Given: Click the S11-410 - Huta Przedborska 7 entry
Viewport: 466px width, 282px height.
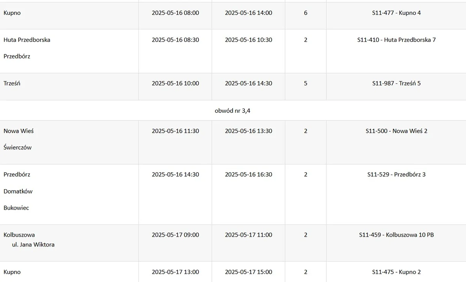Looking at the screenshot, I should pos(396,40).
